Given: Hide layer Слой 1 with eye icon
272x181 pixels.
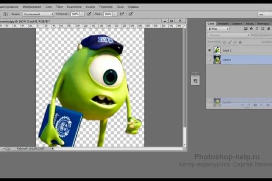Looking at the screenshot, I should [x=210, y=50].
